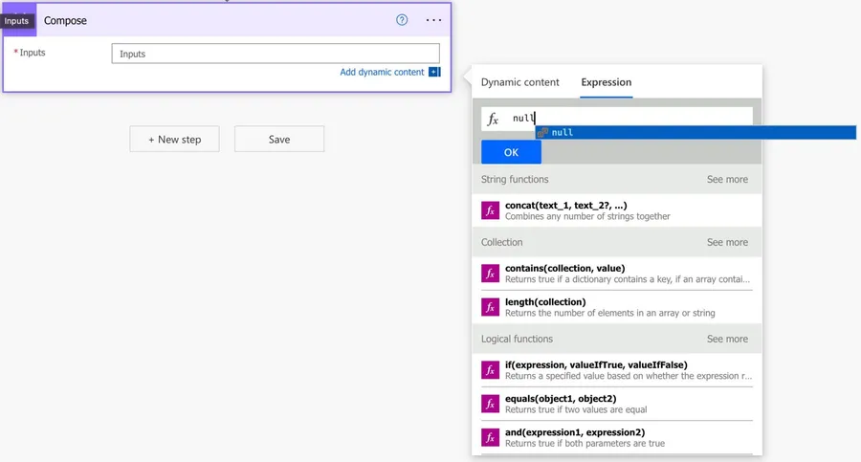Click the help question mark icon on Compose
Viewport: 861px width, 462px height.
[402, 20]
